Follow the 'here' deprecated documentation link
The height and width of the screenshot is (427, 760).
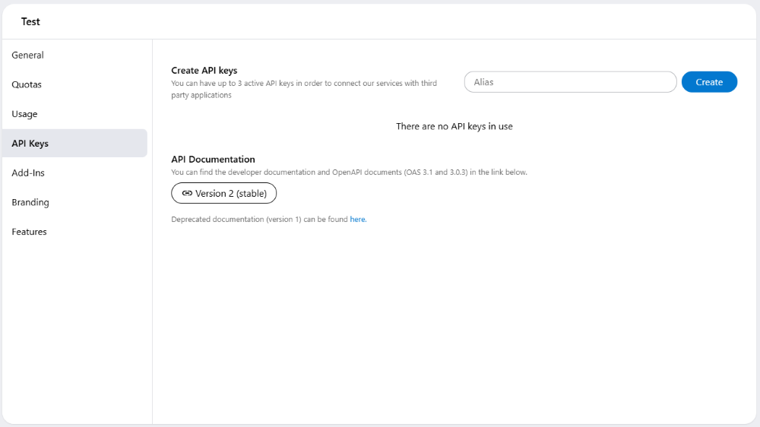pyautogui.click(x=358, y=219)
